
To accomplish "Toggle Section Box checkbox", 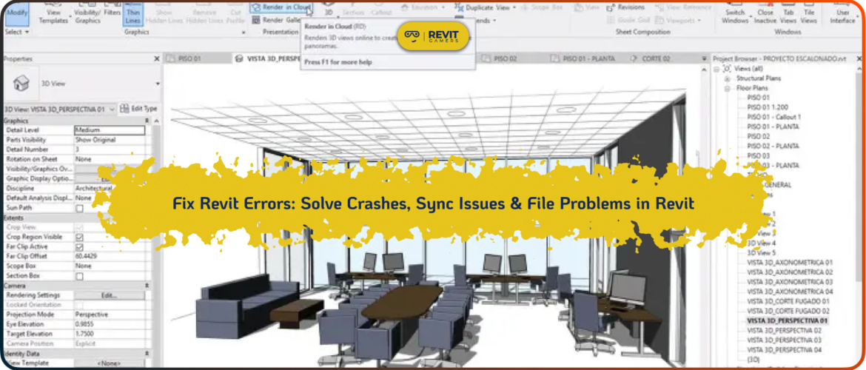I will click(79, 275).
